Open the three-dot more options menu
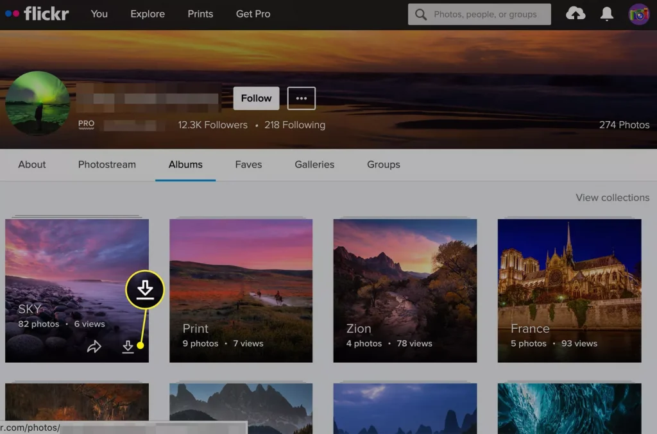Image resolution: width=657 pixels, height=434 pixels. pos(301,98)
